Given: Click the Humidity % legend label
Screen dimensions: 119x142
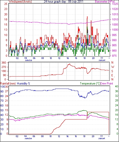Looking at the screenshot, I should click(x=24, y=84).
